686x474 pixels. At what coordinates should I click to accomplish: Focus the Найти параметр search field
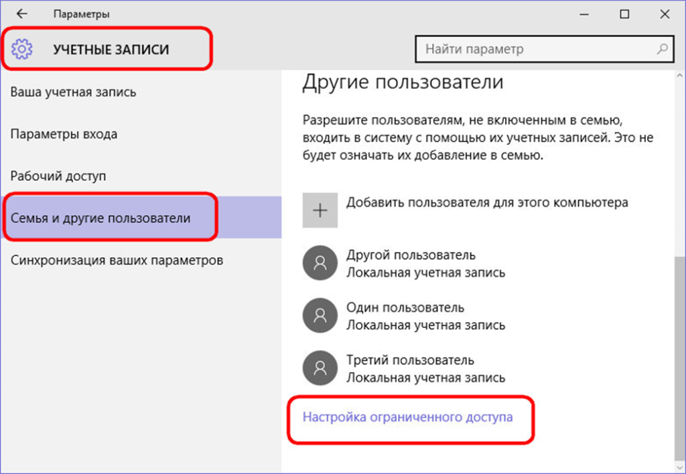click(544, 49)
